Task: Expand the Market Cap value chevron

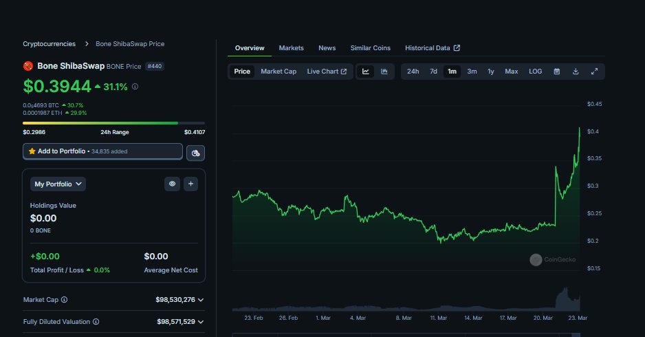Action: point(201,300)
